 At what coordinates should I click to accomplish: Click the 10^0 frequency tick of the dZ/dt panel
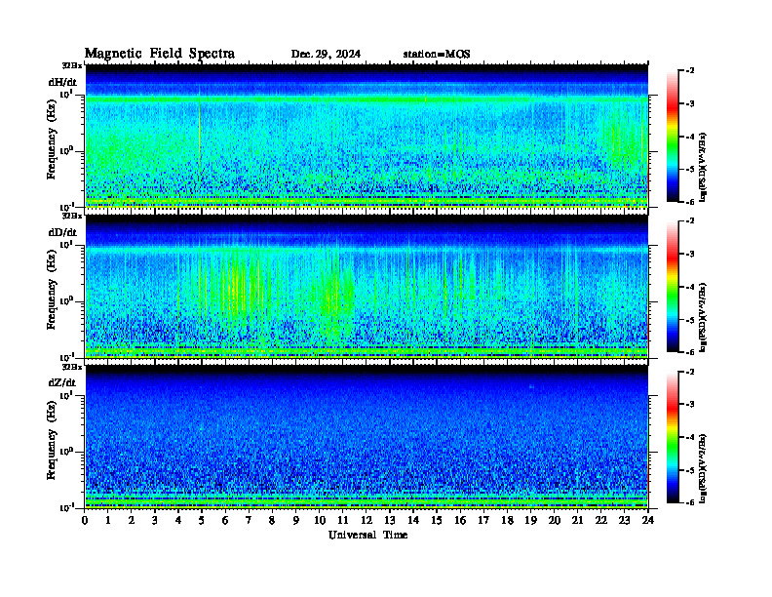tap(66, 451)
